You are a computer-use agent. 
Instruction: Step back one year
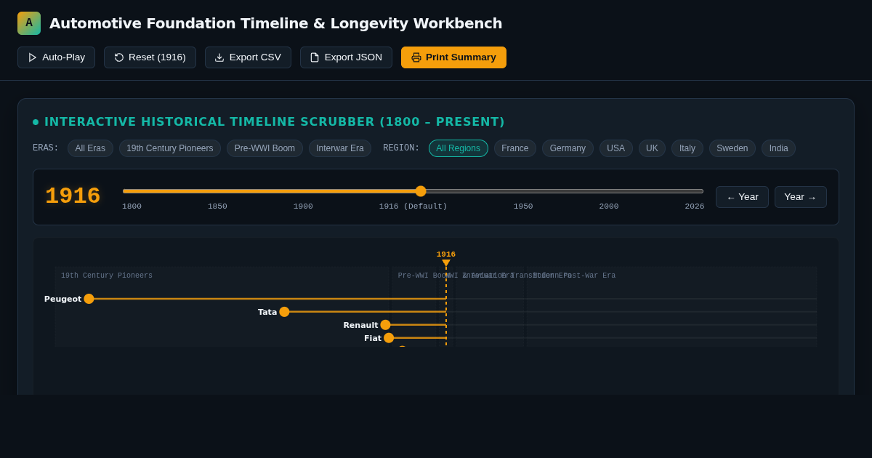point(742,197)
